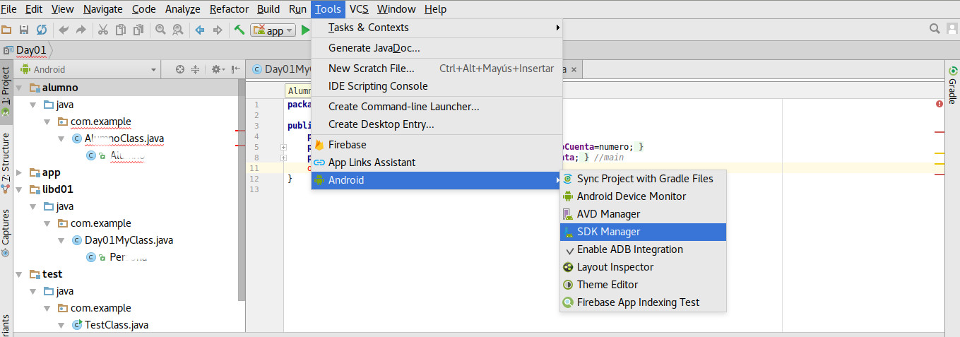Expand the app module node
Screen dimensions: 960x337
[20, 172]
